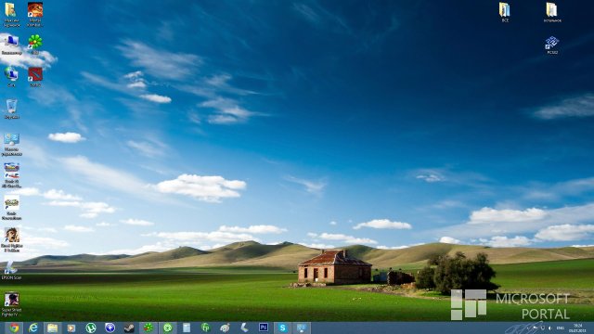
Task: Click the ENG language indicator in tray
Action: 561,328
